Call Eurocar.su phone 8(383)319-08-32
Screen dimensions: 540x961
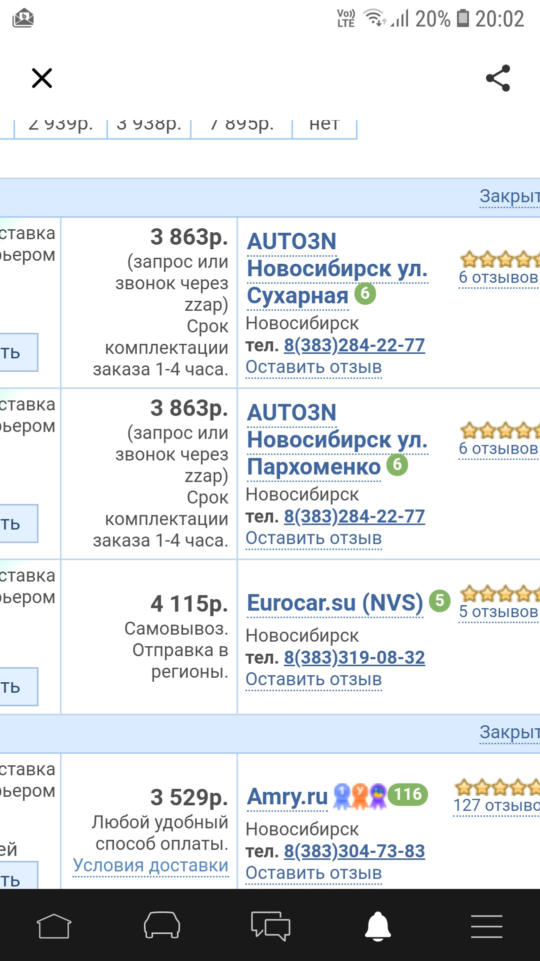[x=354, y=657]
